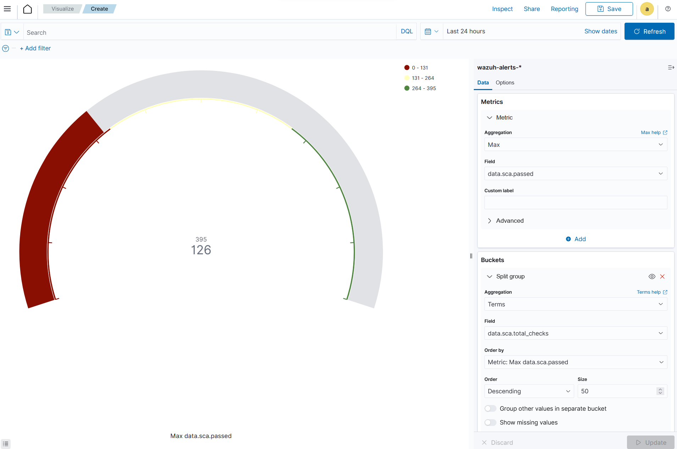Click the help question mark icon
The image size is (677, 449).
668,9
